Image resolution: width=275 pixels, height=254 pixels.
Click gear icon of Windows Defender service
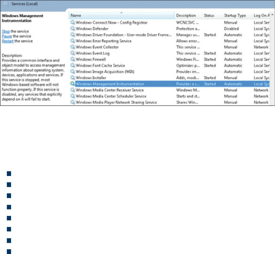click(x=72, y=29)
